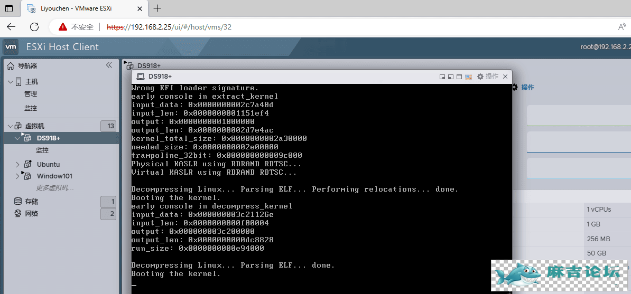
Task: Click the Window101 VM icon
Action: pos(26,175)
